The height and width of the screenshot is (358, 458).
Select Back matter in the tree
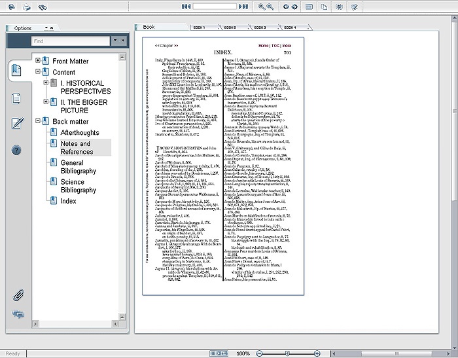coord(71,122)
